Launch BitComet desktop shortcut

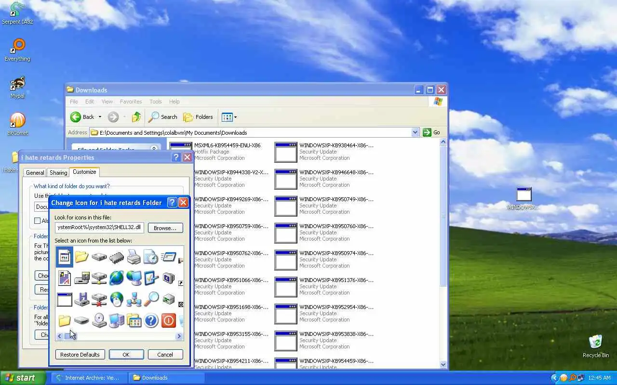pos(17,124)
